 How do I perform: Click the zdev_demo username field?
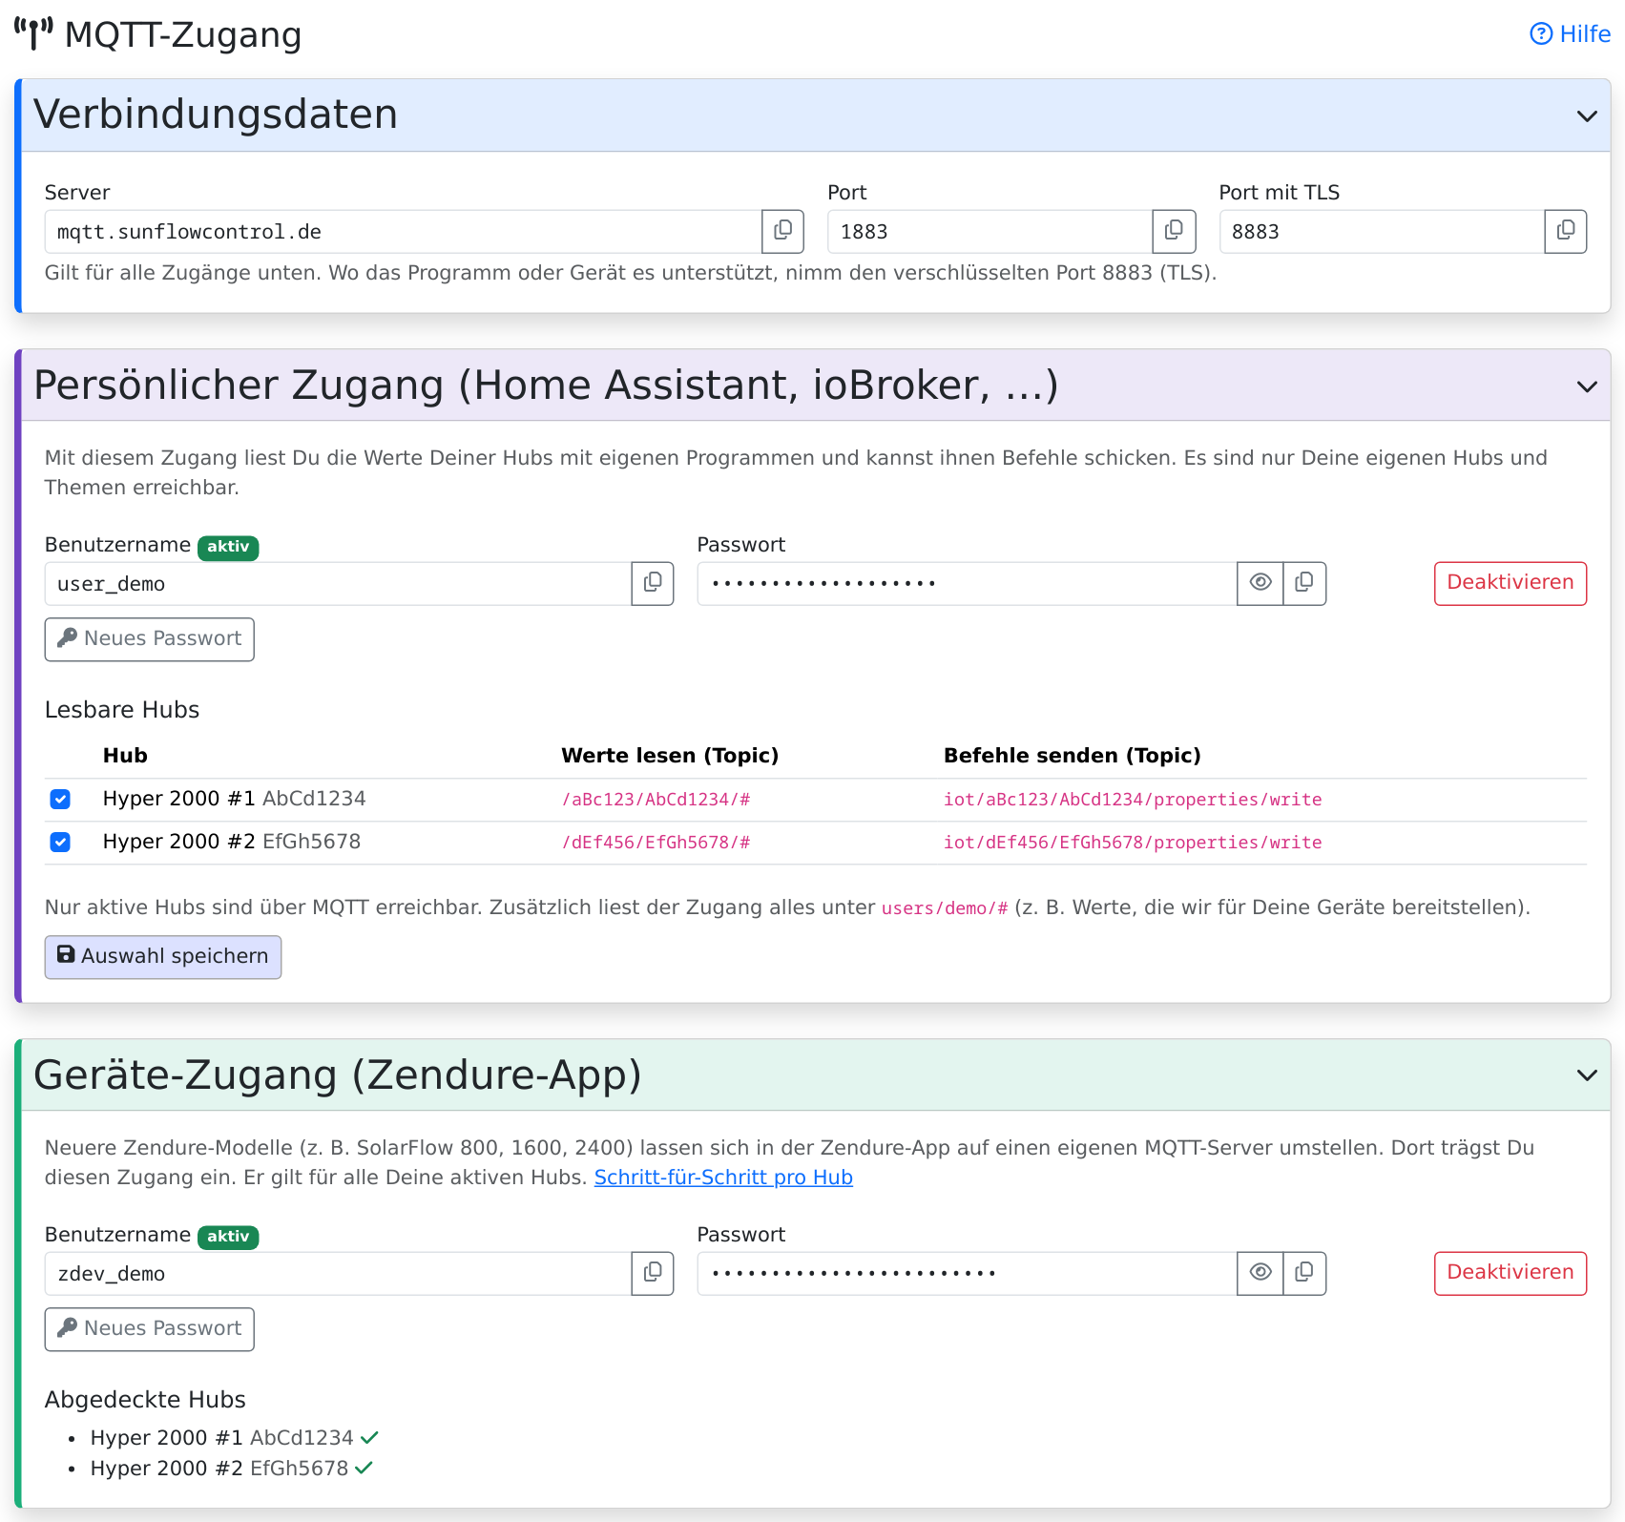coord(338,1273)
